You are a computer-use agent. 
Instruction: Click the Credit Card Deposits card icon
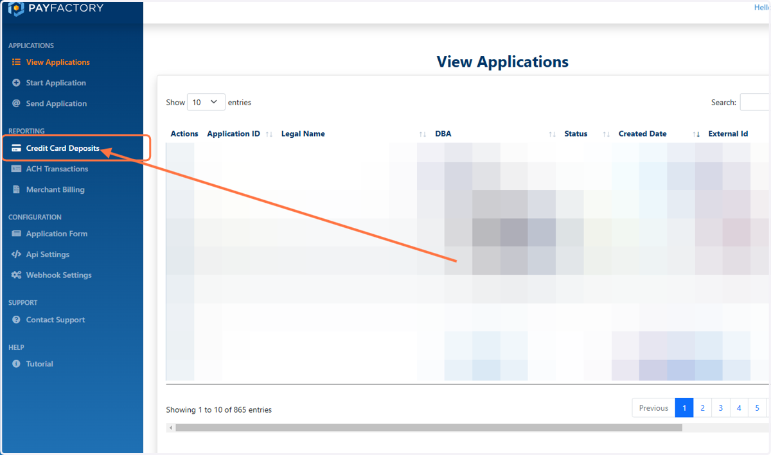coord(16,148)
